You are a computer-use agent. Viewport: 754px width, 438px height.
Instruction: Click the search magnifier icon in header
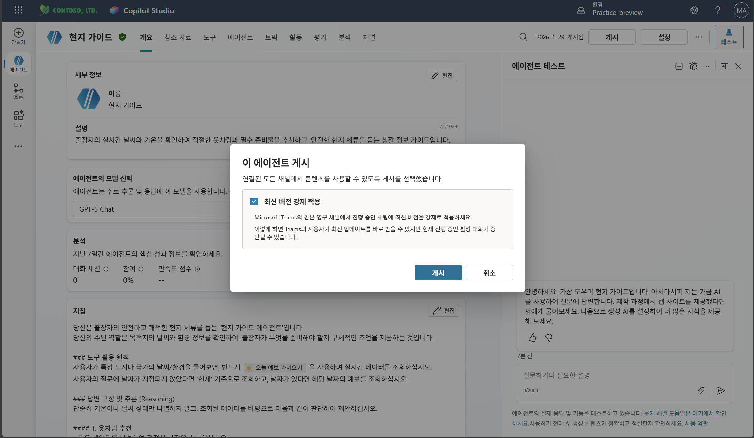click(523, 37)
